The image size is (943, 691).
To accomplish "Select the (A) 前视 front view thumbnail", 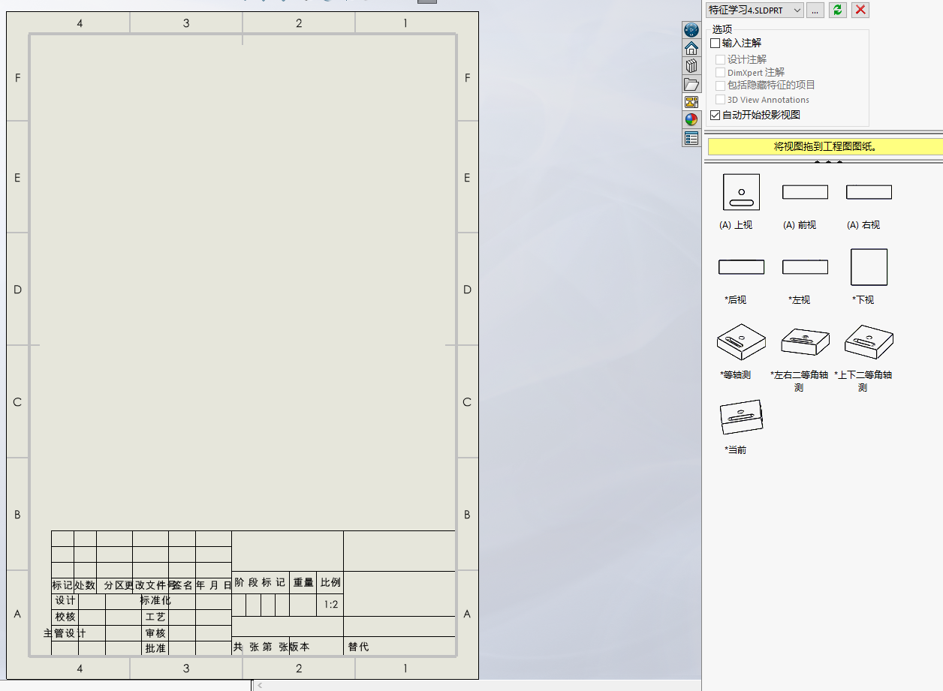I will 805,192.
